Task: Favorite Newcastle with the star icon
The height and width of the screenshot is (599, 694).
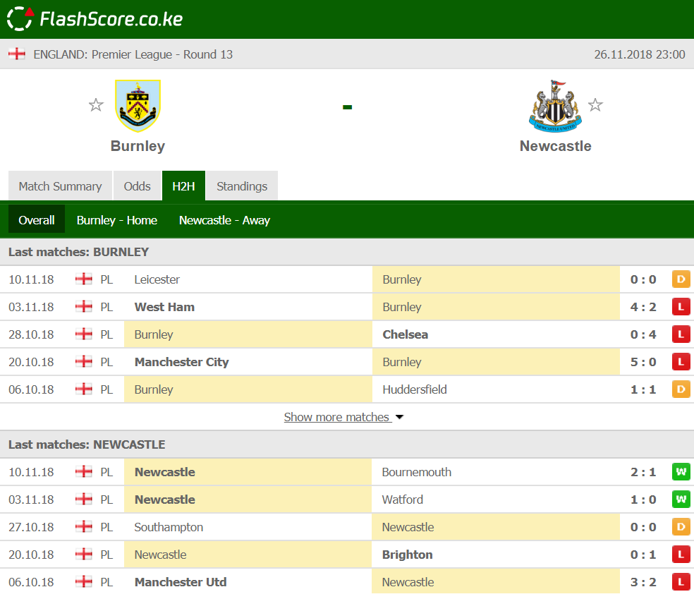Action: click(x=595, y=105)
